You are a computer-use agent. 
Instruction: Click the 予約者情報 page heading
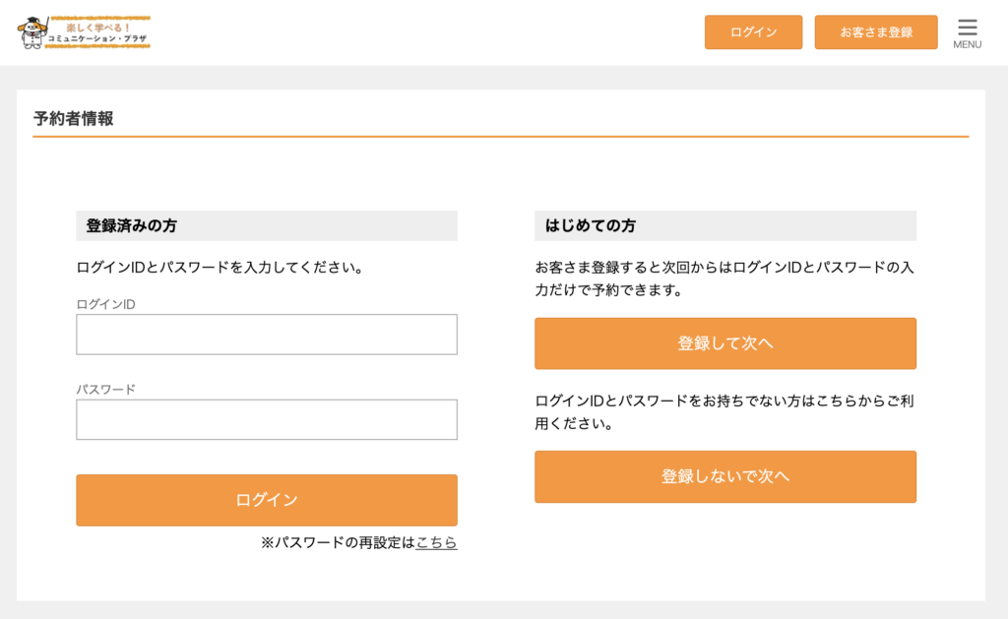(74, 119)
